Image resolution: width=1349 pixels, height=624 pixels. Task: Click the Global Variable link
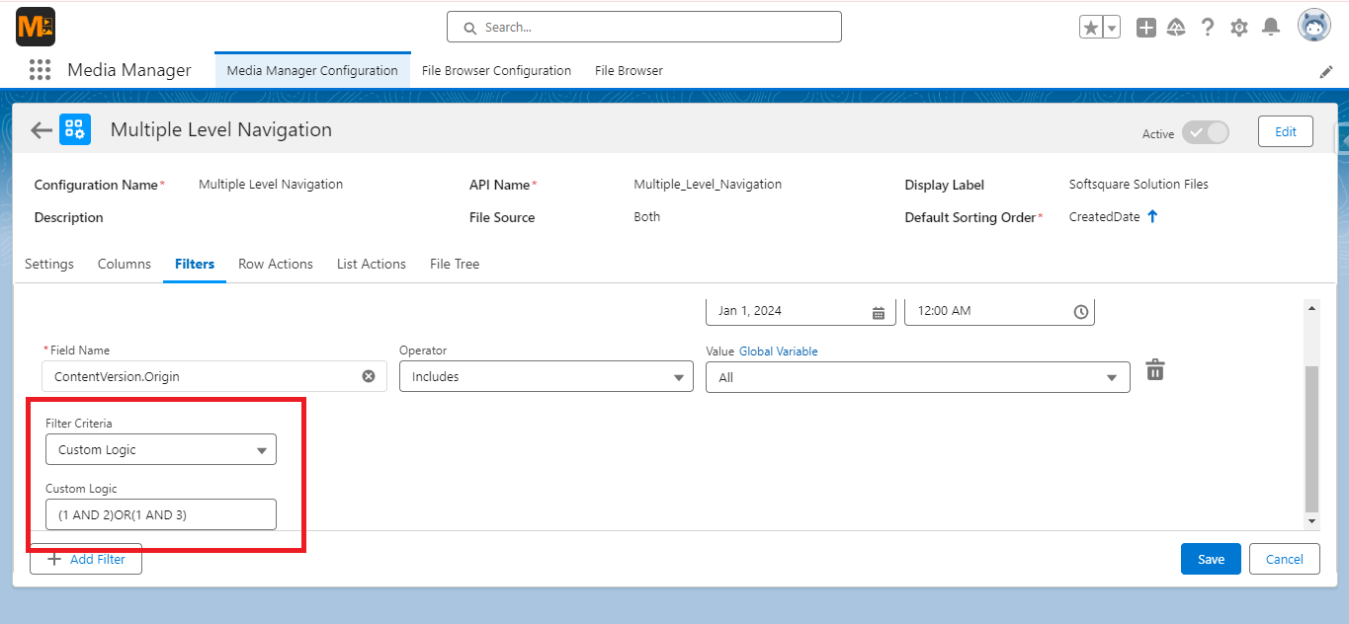tap(779, 351)
